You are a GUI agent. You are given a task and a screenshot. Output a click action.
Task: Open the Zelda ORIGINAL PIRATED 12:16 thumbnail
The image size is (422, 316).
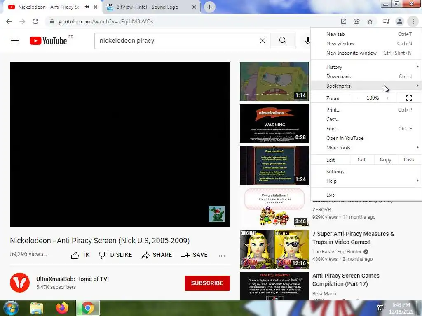click(274, 249)
